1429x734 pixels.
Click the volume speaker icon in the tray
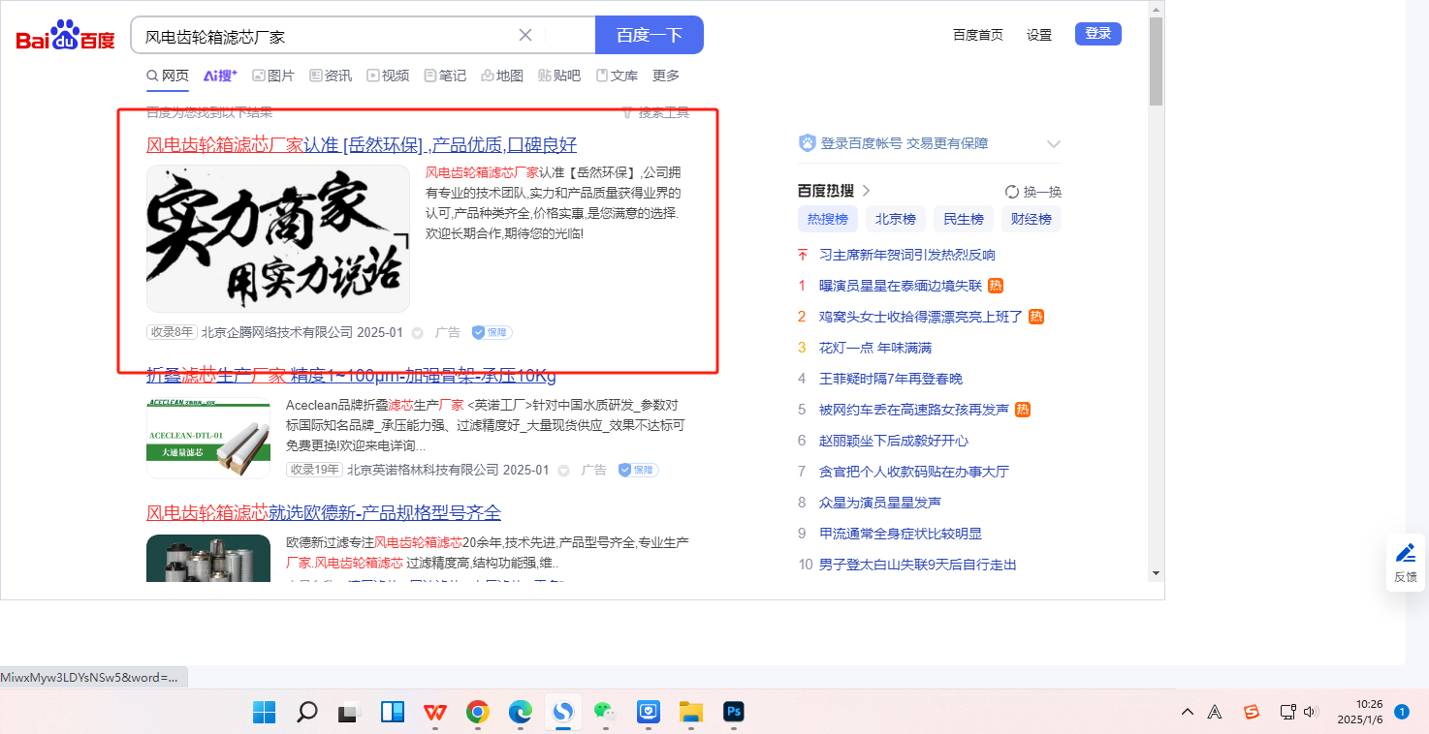click(1311, 712)
